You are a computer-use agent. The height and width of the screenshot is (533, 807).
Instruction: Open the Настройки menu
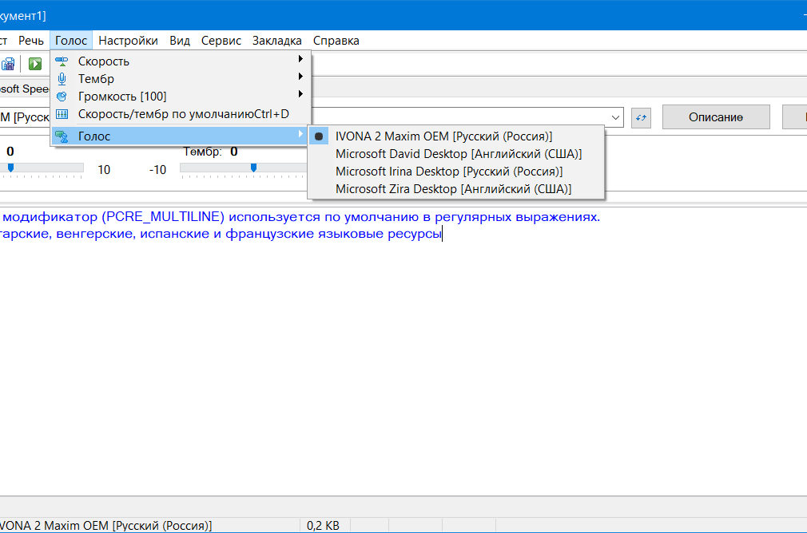click(x=128, y=41)
